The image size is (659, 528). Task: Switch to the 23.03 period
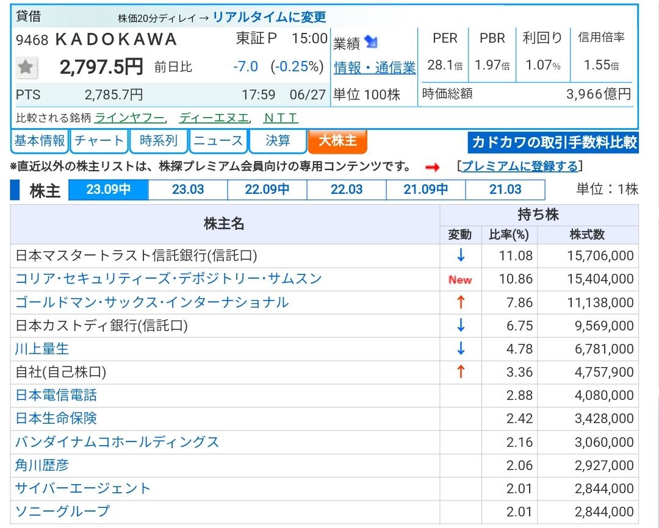coord(188,190)
